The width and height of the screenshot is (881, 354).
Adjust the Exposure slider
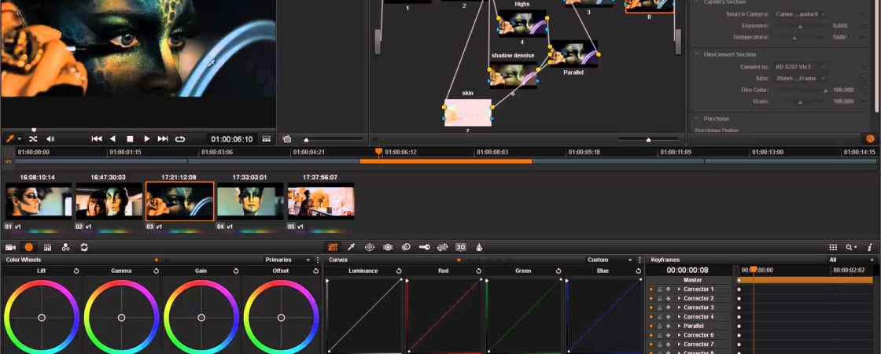tap(800, 27)
